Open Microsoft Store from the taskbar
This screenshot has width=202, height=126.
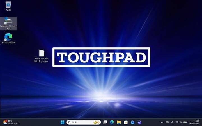[126, 122]
